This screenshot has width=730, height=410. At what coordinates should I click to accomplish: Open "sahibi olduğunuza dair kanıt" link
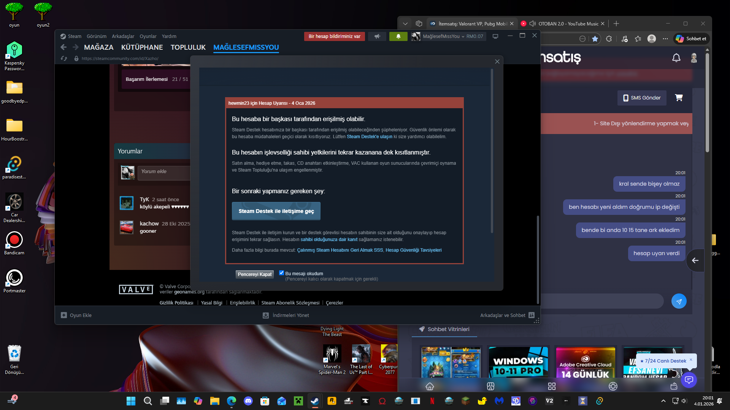(x=329, y=240)
